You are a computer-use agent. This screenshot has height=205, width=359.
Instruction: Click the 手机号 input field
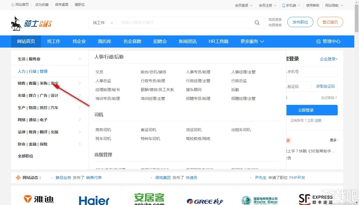click(x=312, y=72)
